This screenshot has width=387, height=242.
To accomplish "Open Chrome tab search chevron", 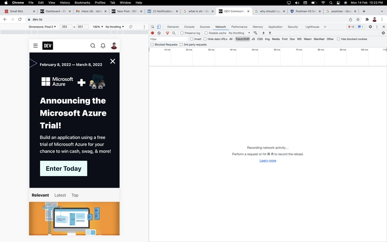I will pyautogui.click(x=382, y=11).
